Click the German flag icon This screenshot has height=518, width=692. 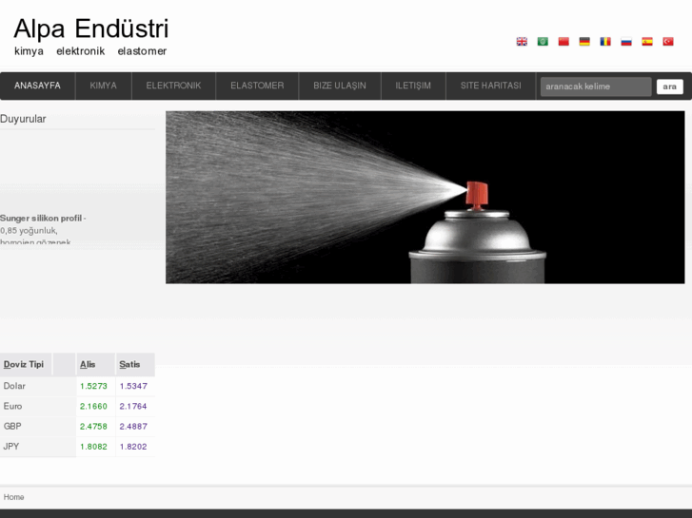pyautogui.click(x=584, y=42)
